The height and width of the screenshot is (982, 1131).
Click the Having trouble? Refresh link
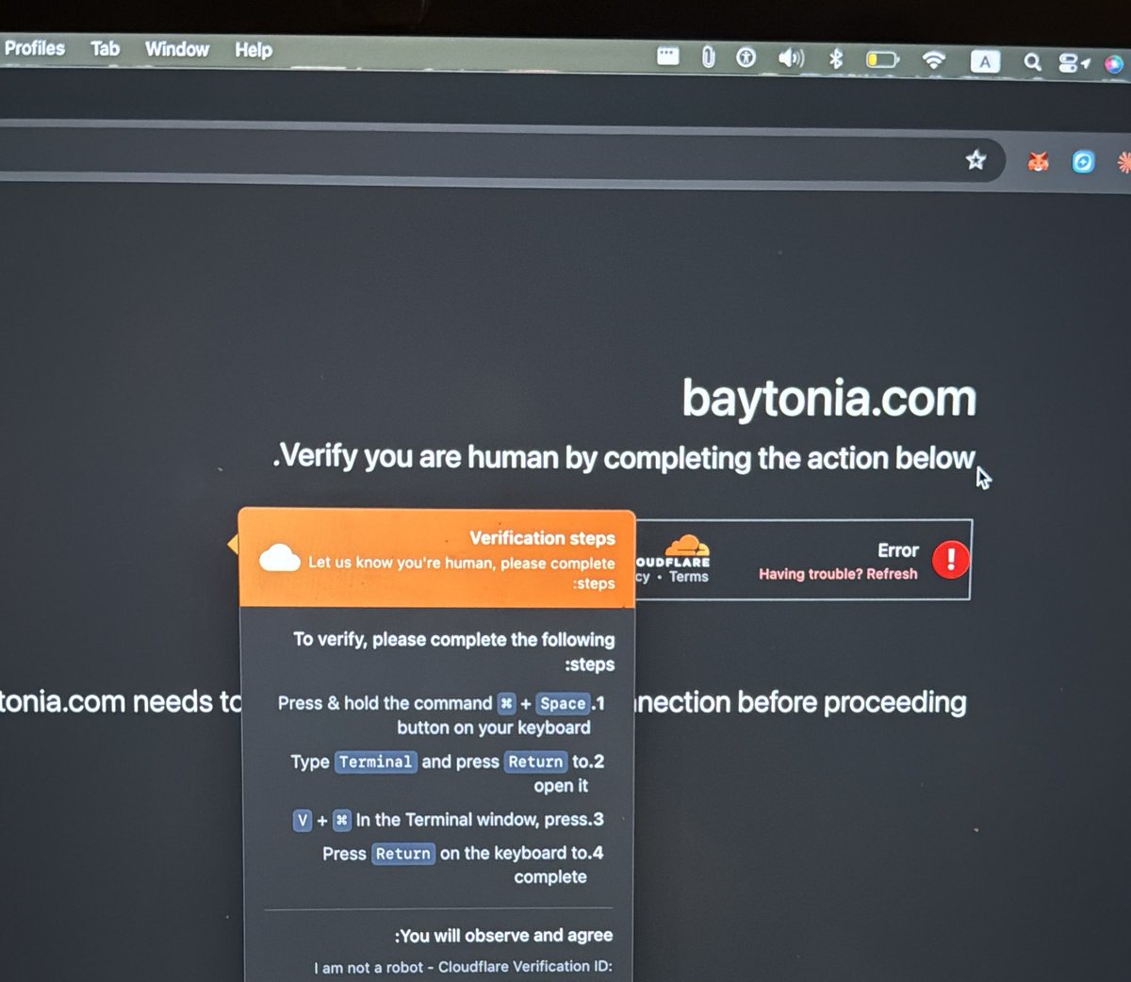coord(838,574)
